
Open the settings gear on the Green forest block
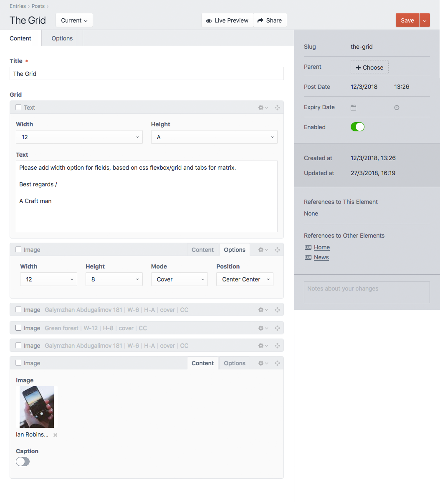tap(262, 328)
